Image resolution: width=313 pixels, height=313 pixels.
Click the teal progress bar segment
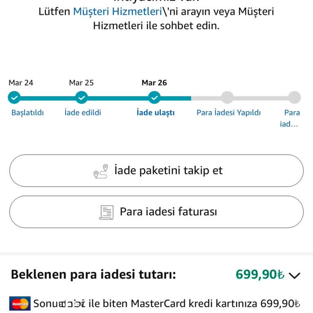pos(118,98)
